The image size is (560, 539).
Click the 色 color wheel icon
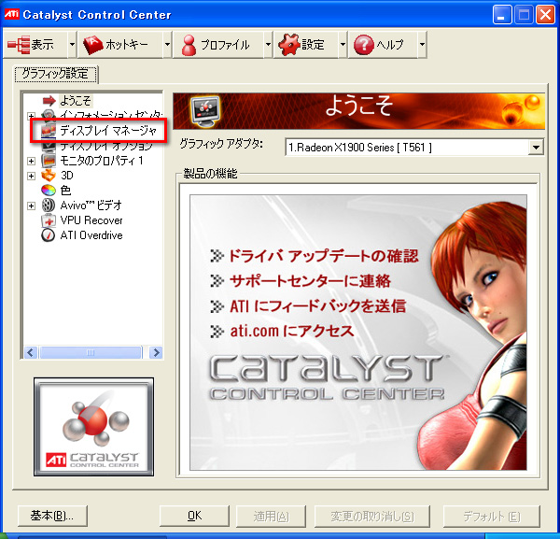(49, 191)
